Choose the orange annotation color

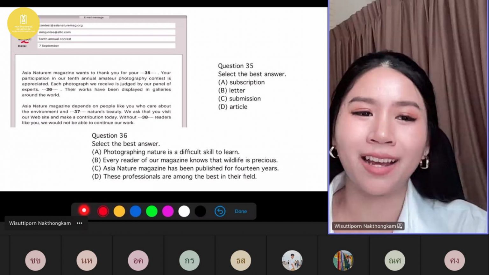[x=119, y=211]
